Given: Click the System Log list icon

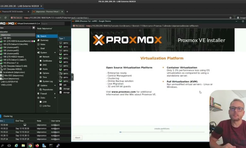Looking at the screenshot, I should point(40,81).
